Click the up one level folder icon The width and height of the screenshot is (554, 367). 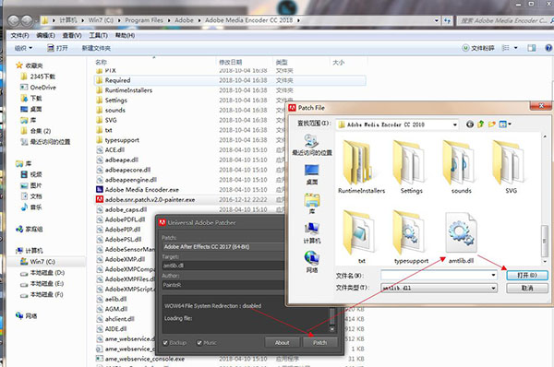[480, 124]
